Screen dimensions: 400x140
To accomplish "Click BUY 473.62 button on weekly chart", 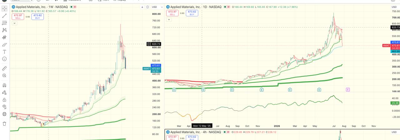I will coord(37,17).
